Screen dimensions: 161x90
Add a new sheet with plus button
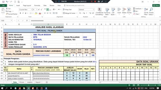(47, 82)
